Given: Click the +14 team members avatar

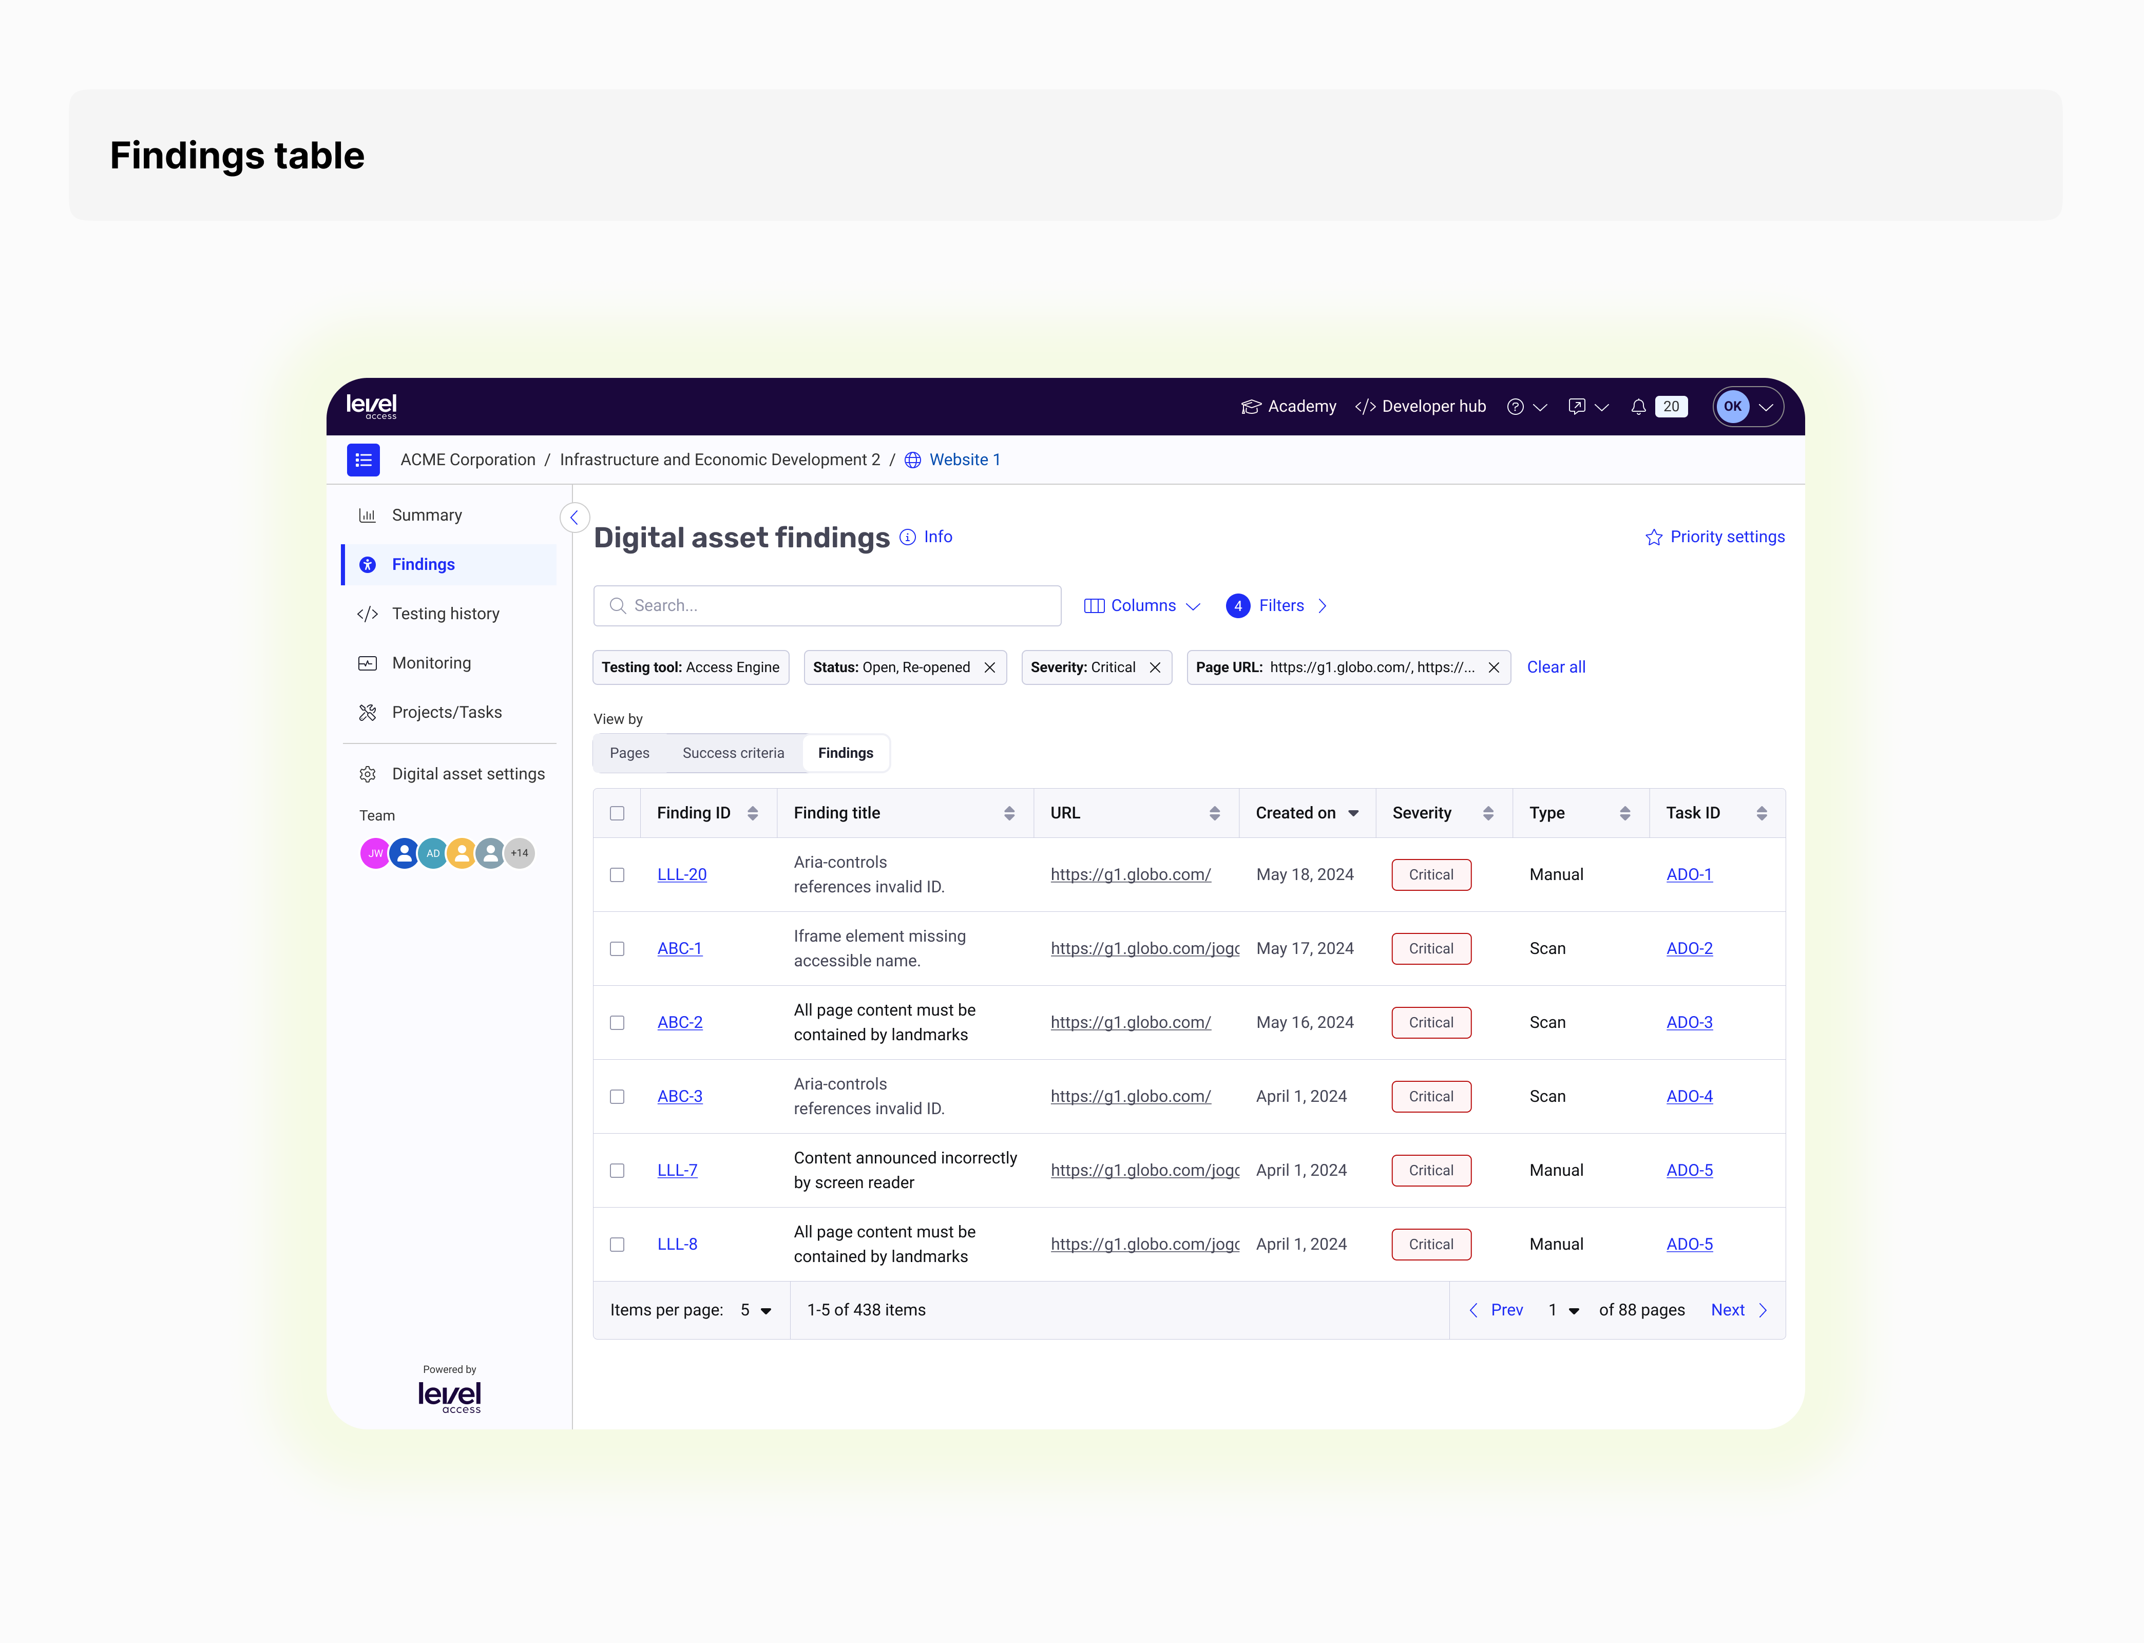Looking at the screenshot, I should pos(519,853).
